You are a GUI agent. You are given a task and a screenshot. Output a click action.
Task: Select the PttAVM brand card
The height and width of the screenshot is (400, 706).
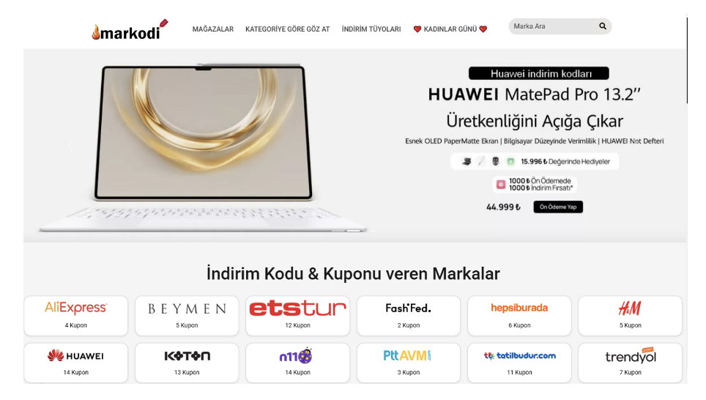[409, 363]
